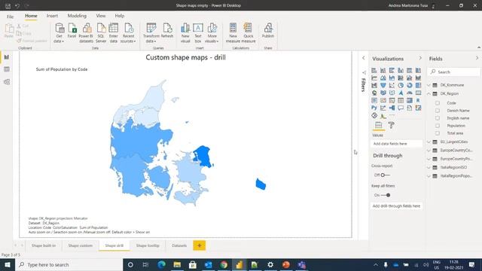Open the Fields well tab in Visualizations

[x=378, y=125]
